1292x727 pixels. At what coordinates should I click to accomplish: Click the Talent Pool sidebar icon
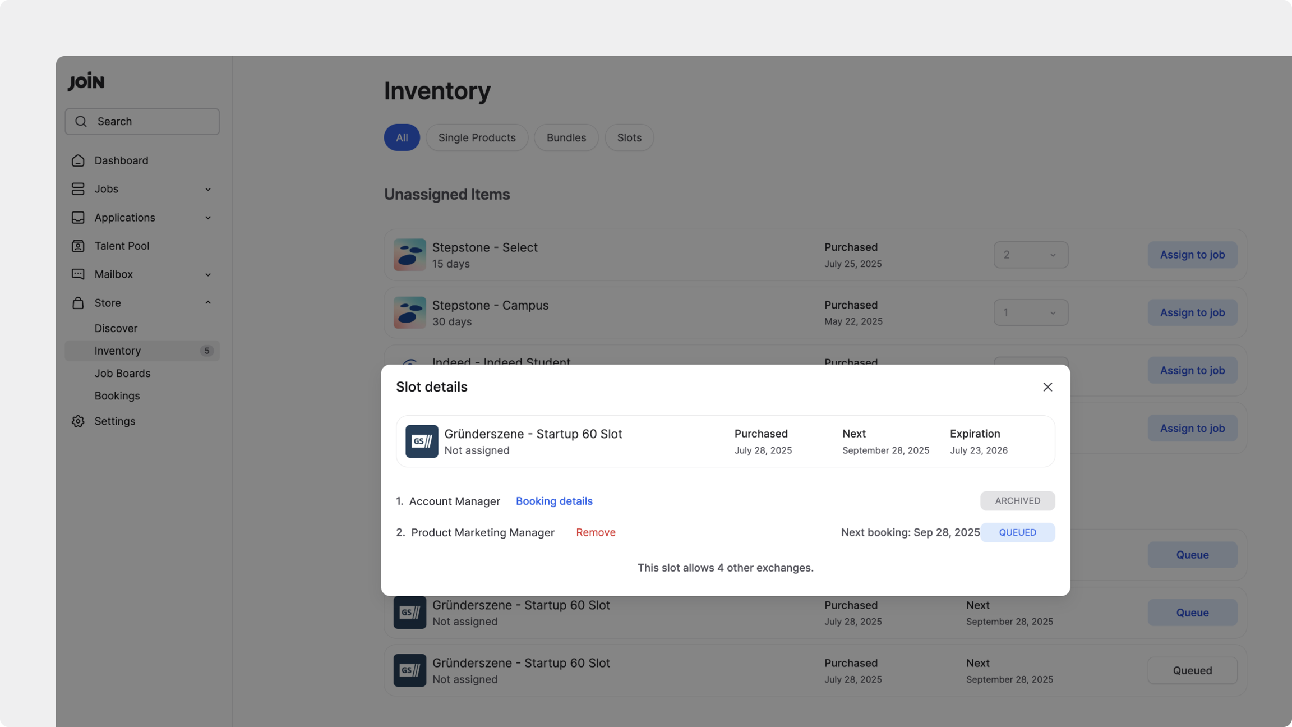click(78, 246)
